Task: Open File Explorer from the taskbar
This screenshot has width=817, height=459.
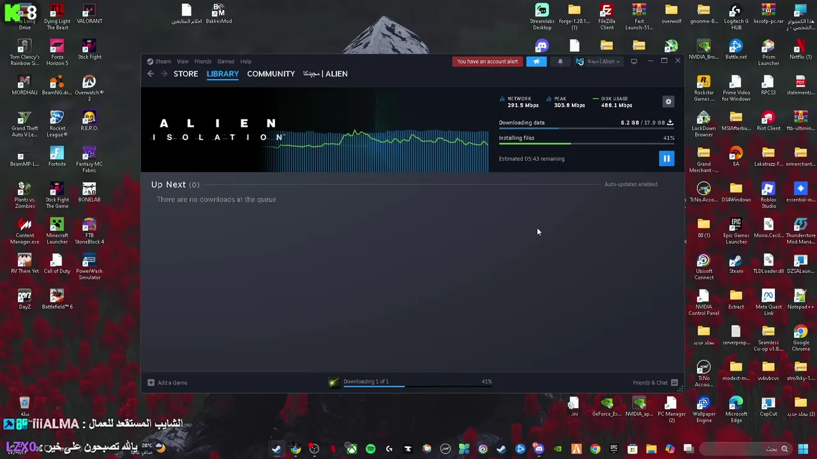Action: coord(651,449)
